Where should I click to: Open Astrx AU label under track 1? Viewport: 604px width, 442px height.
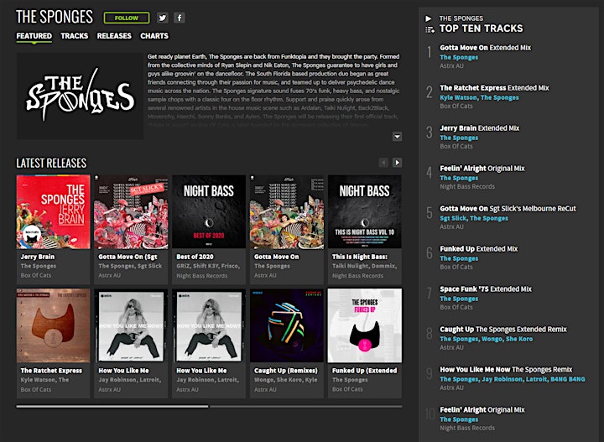pyautogui.click(x=451, y=65)
